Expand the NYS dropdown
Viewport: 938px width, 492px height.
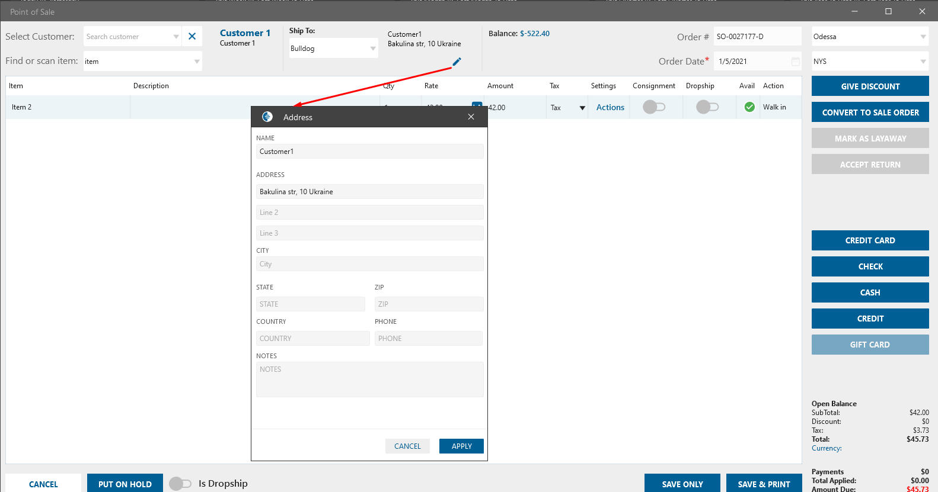click(x=923, y=62)
